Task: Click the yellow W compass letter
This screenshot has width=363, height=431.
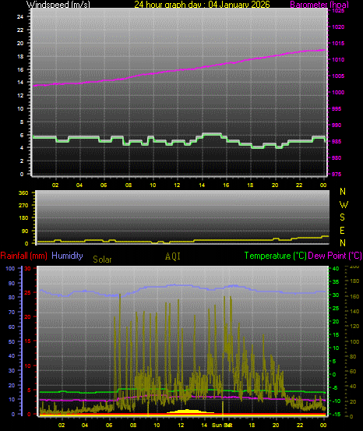Action: click(x=344, y=205)
